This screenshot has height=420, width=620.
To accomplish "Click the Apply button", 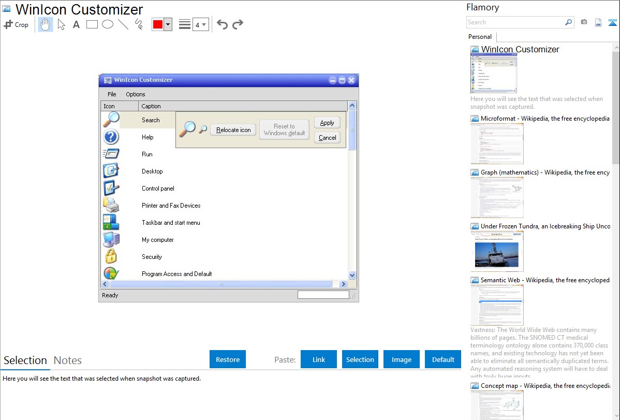I will point(327,123).
